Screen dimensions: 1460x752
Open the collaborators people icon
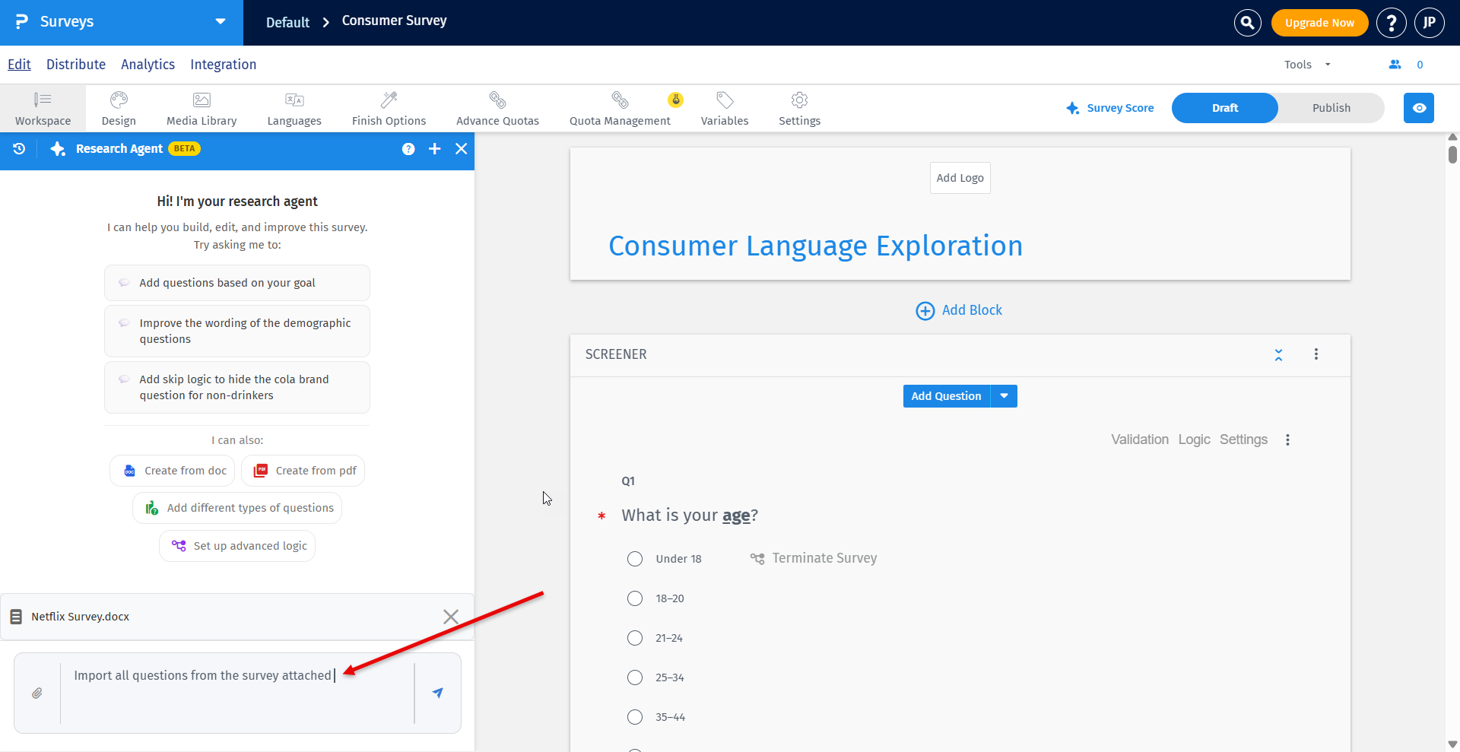(1395, 65)
